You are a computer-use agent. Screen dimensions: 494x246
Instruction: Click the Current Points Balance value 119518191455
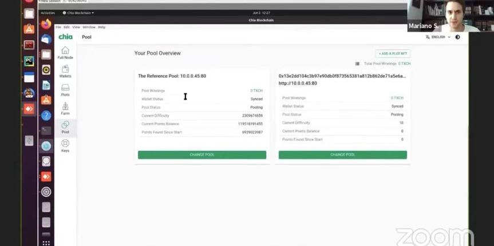pos(251,124)
